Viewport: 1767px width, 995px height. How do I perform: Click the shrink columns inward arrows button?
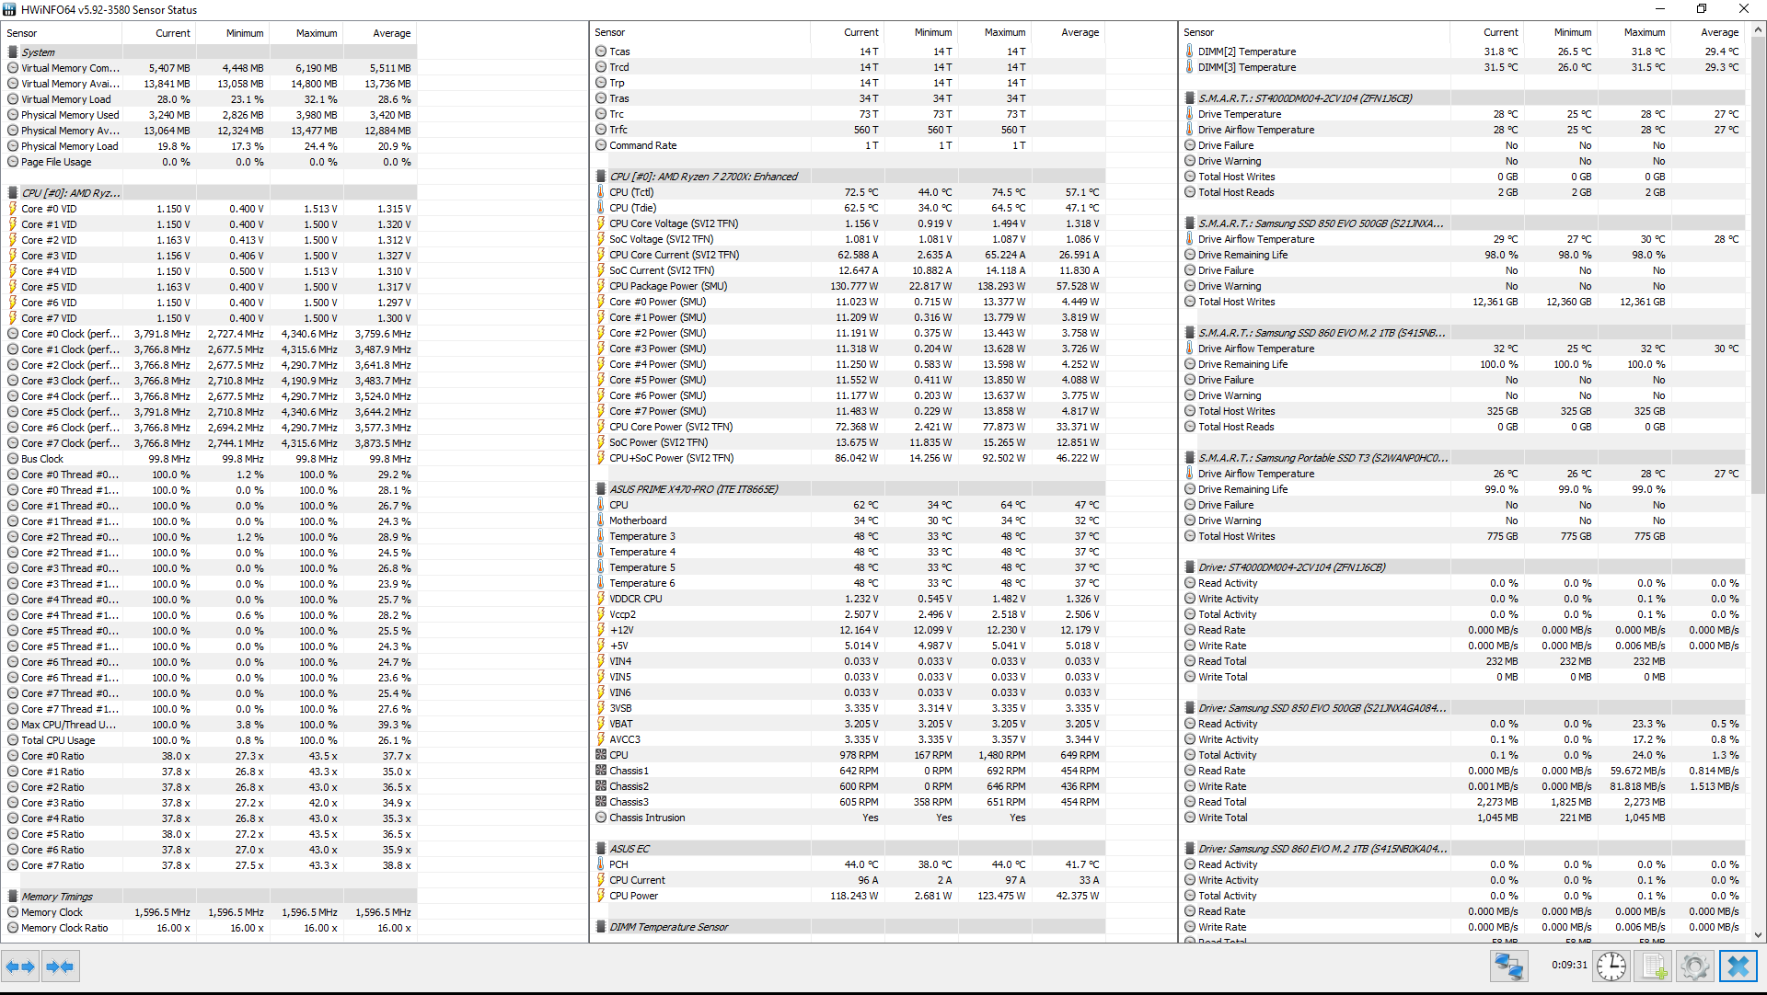click(60, 966)
